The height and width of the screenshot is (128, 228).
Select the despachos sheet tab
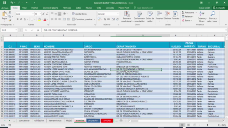(x=93, y=121)
